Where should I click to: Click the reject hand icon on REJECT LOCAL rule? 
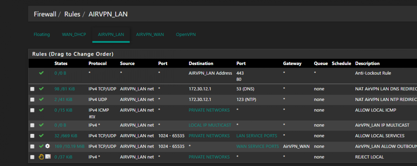tap(41, 157)
